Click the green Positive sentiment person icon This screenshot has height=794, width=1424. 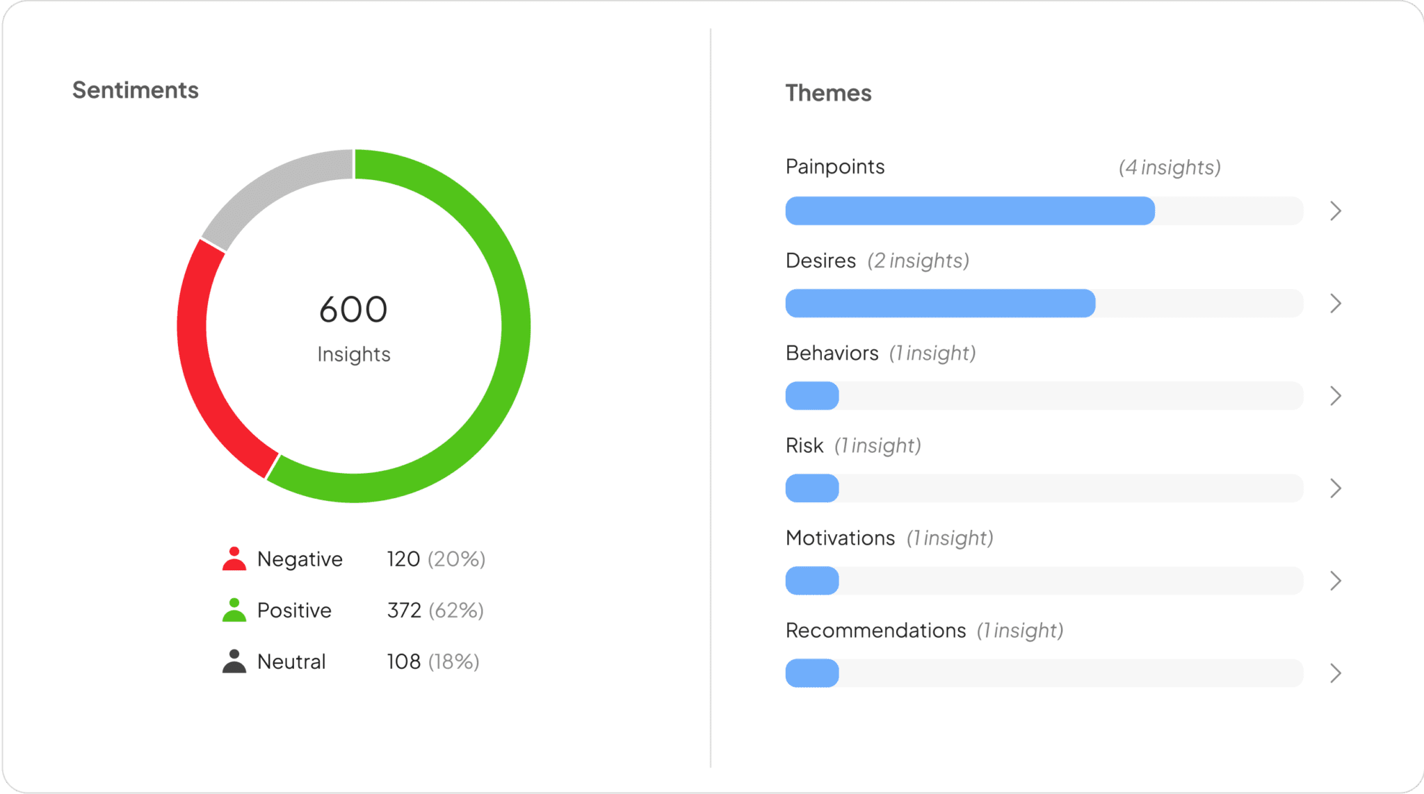click(x=234, y=611)
